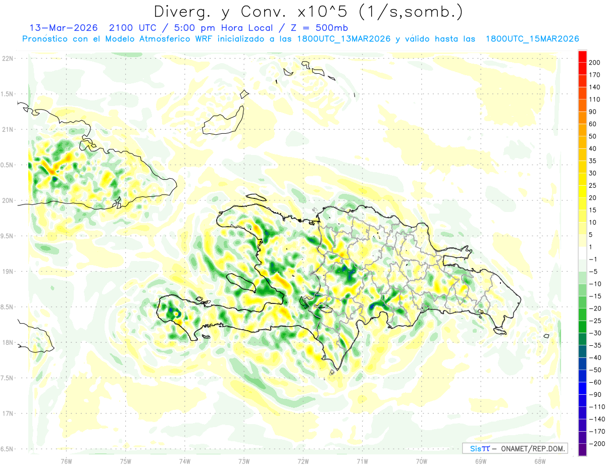Click the '76W' longitude label

pos(66,461)
